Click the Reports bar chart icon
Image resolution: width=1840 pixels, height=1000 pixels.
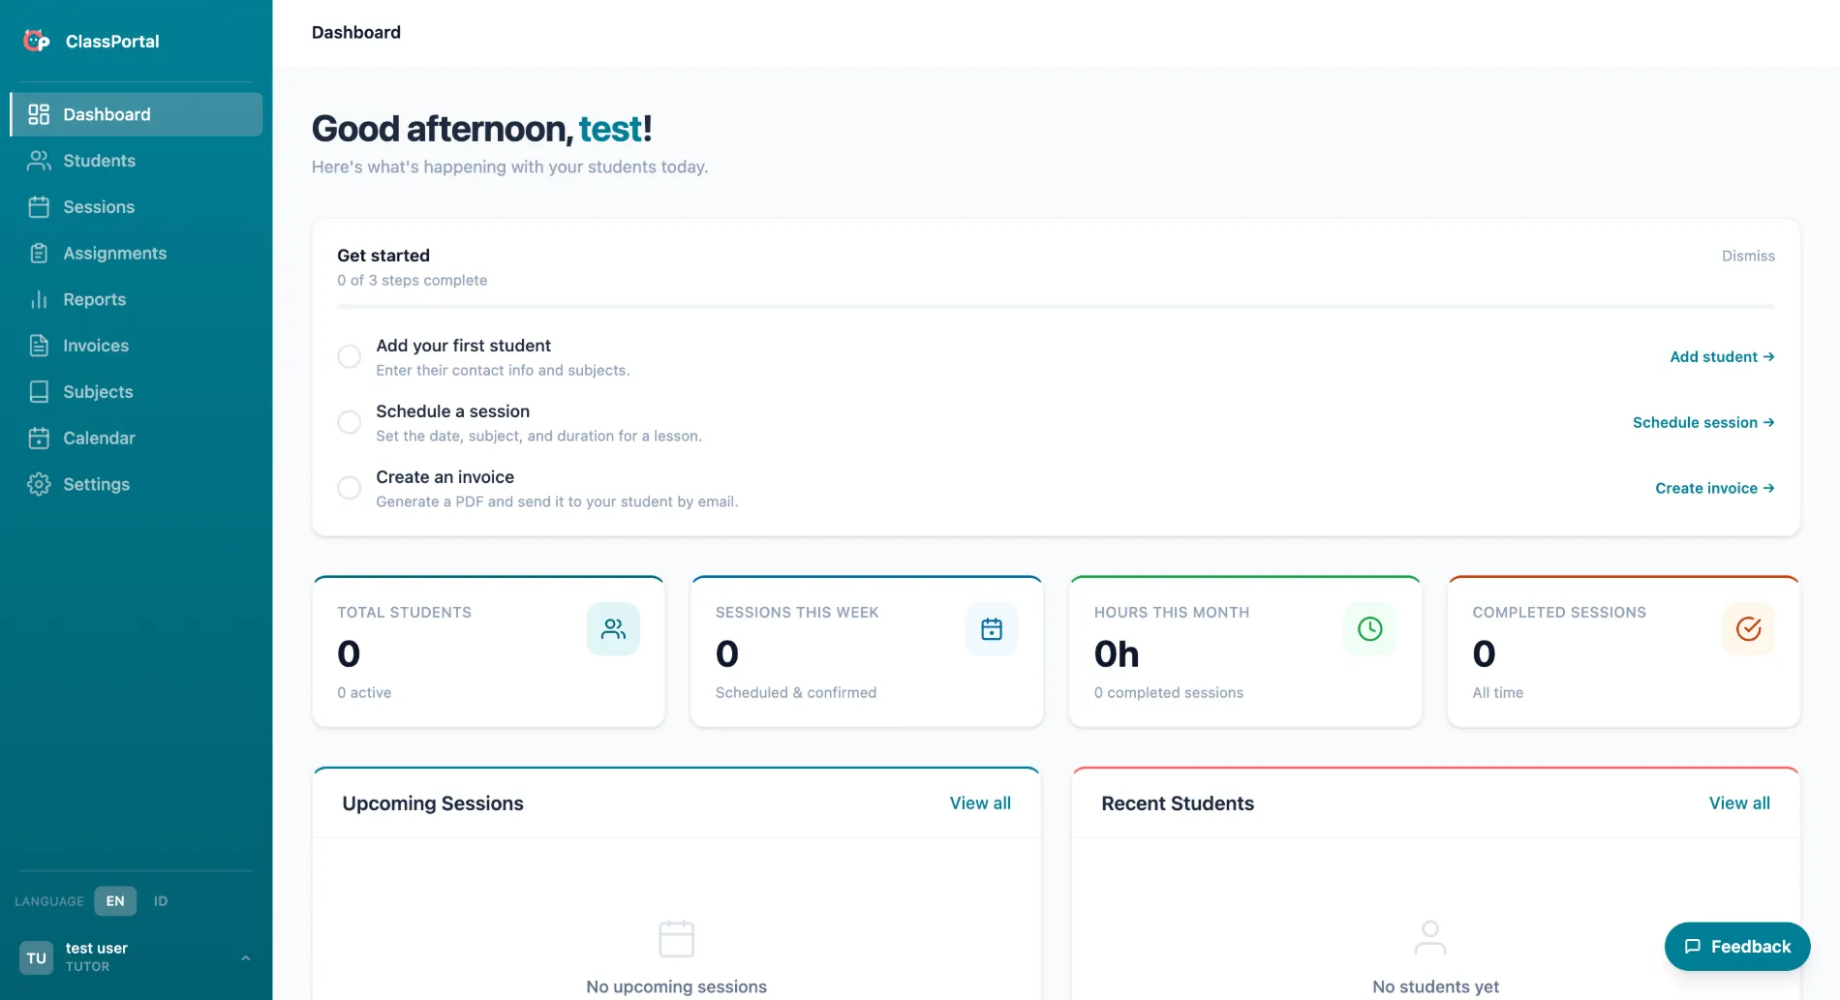[x=39, y=300]
